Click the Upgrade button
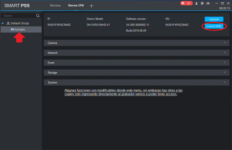 pyautogui.click(x=214, y=19)
